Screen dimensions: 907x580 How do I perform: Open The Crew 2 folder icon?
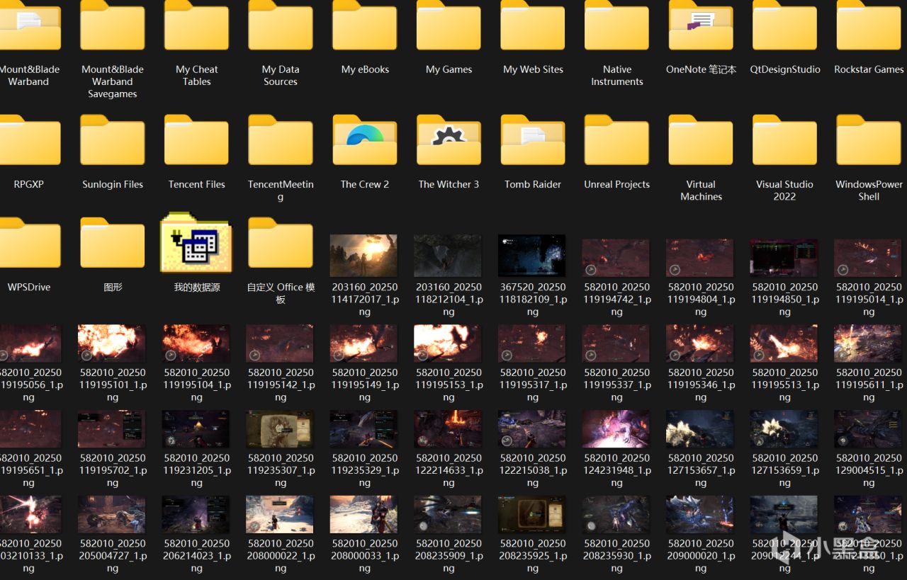365,140
